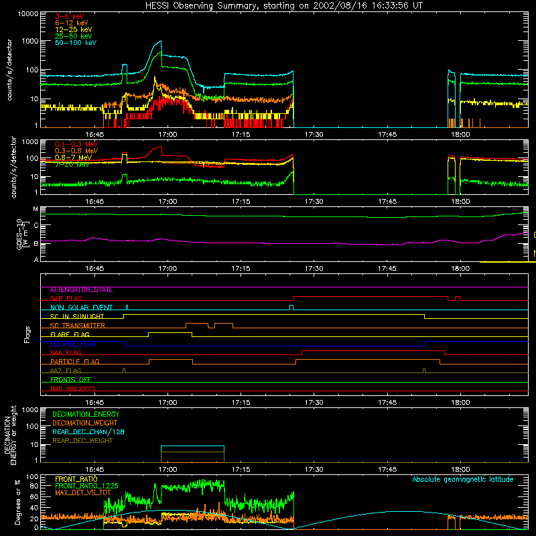This screenshot has height=536, width=536.
Task: Click the raised FLARE_FLAG yellow step segment
Action: [x=170, y=332]
